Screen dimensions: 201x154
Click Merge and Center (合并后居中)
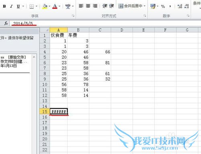[x=130, y=6]
